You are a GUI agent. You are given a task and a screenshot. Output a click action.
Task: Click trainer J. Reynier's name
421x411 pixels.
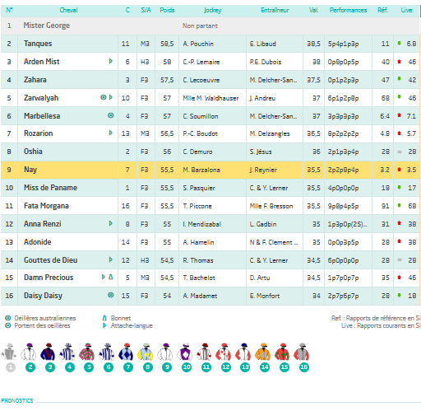point(263,170)
